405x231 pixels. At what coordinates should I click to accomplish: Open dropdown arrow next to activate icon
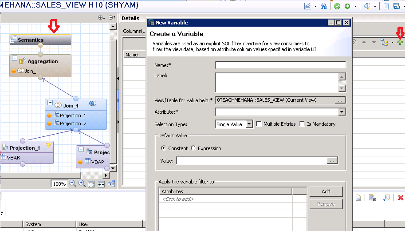355,7
